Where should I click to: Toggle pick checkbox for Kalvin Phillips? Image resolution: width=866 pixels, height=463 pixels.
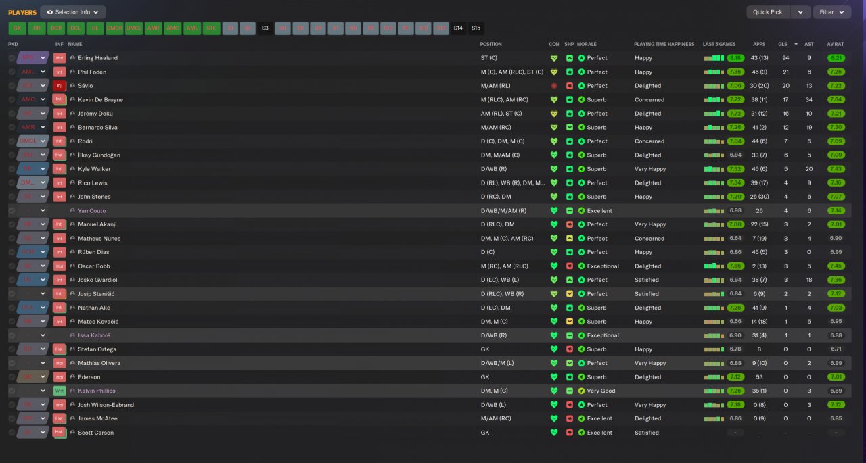(12, 391)
